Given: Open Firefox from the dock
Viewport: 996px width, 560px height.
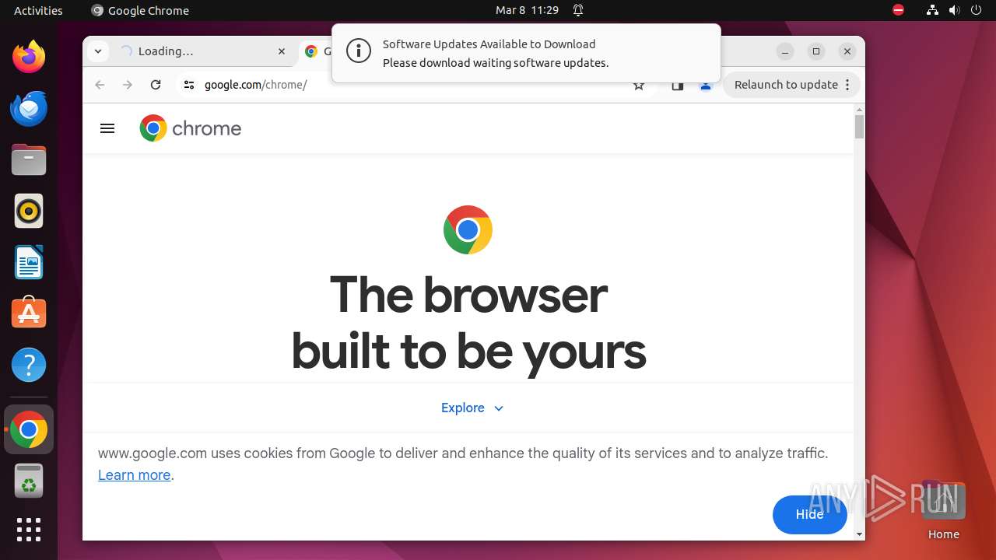Looking at the screenshot, I should coord(29,57).
